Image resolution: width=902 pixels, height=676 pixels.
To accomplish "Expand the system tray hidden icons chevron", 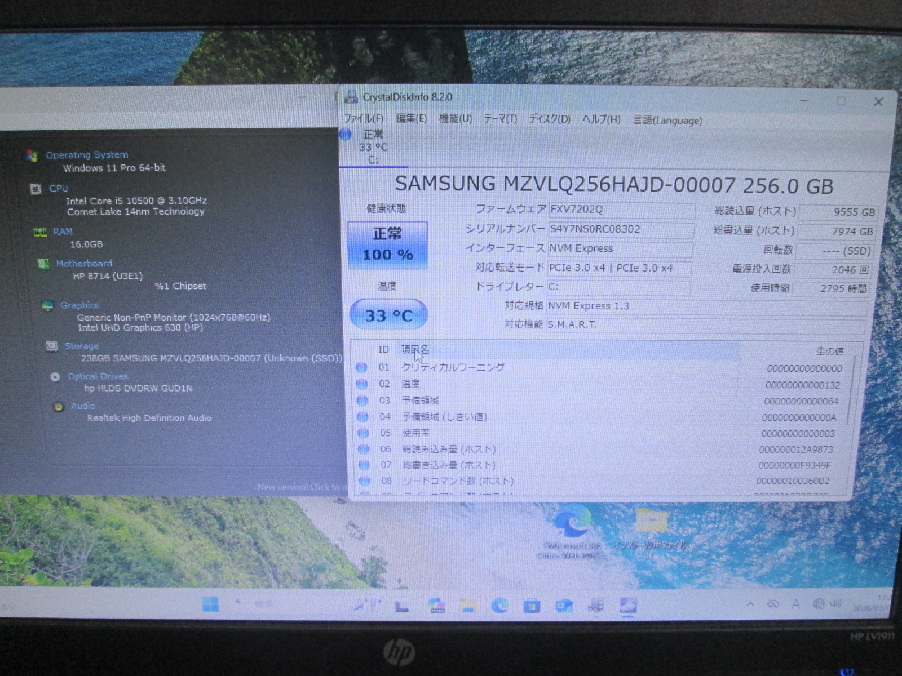I will click(x=750, y=604).
